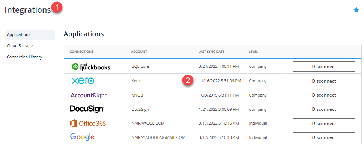Click the DocuSign logo

pyautogui.click(x=87, y=109)
